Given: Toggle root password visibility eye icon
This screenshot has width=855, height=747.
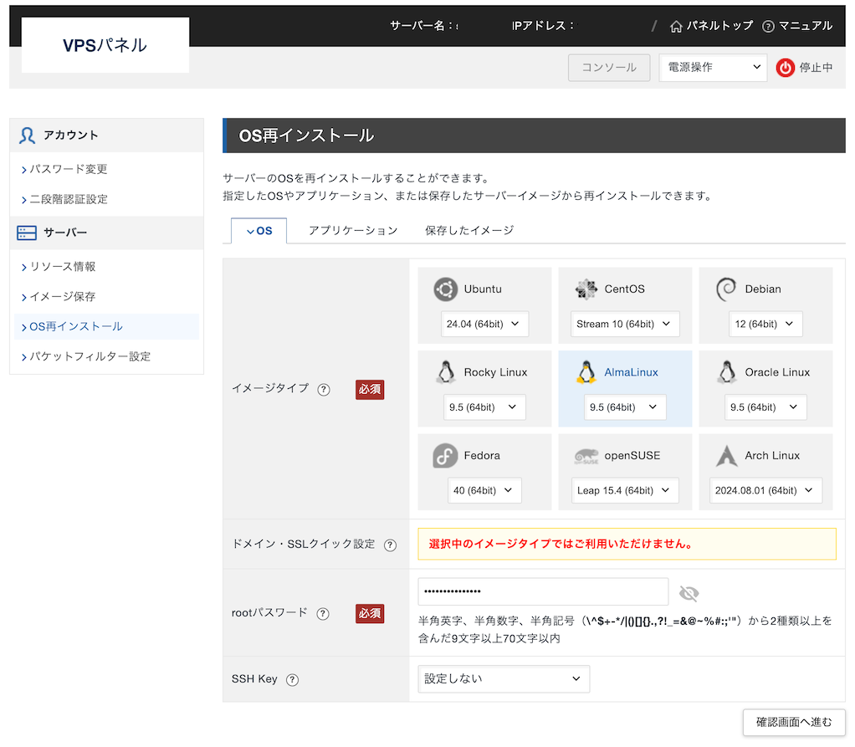Looking at the screenshot, I should pyautogui.click(x=689, y=593).
